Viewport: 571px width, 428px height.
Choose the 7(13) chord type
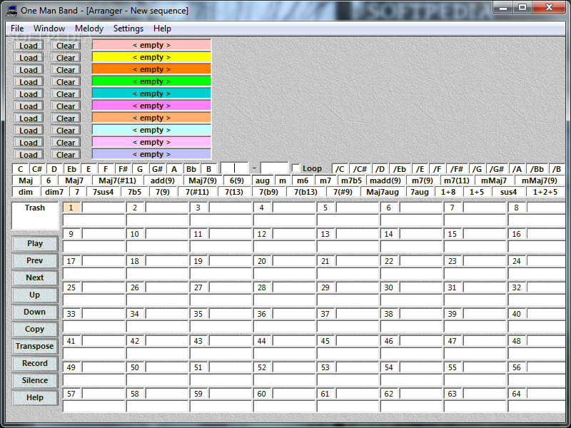(x=234, y=192)
